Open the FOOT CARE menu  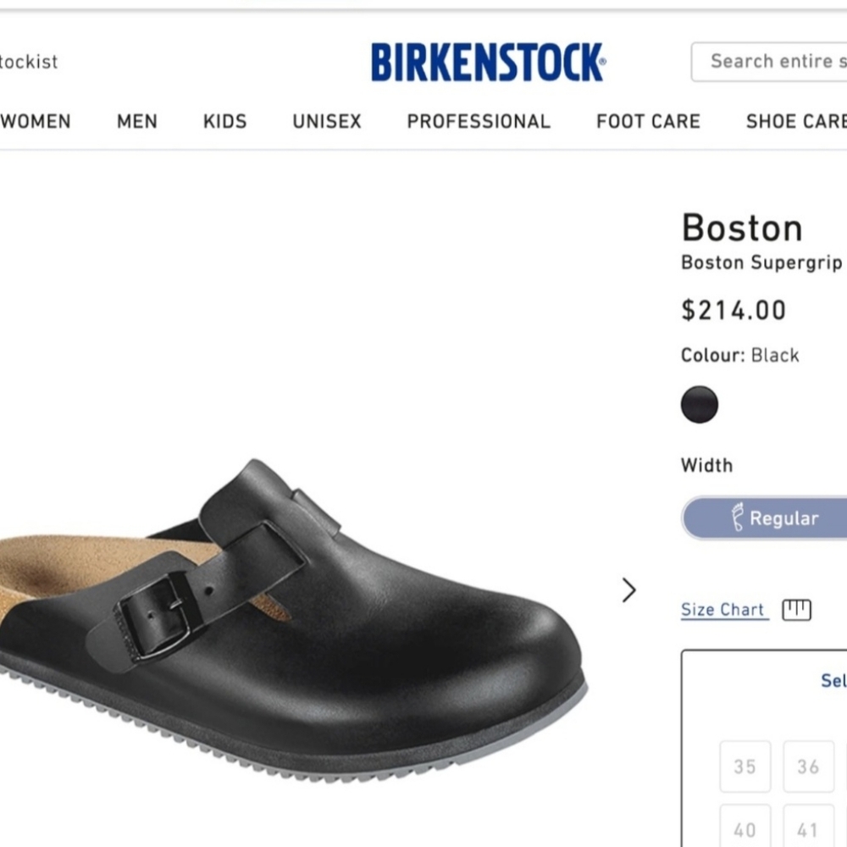point(648,121)
